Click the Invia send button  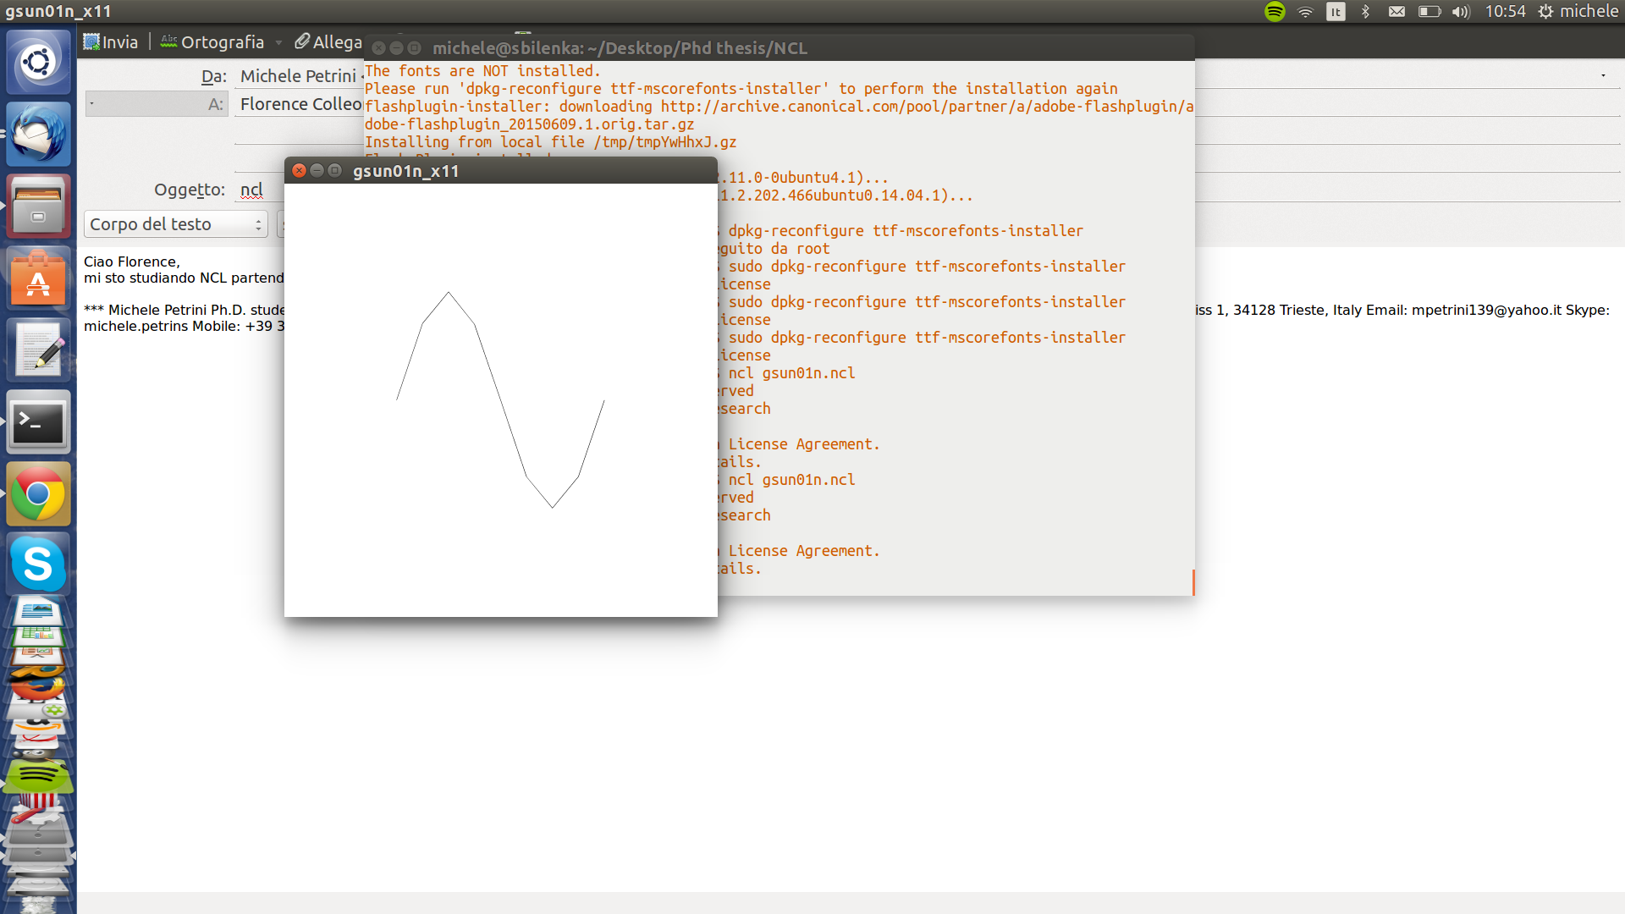(111, 41)
